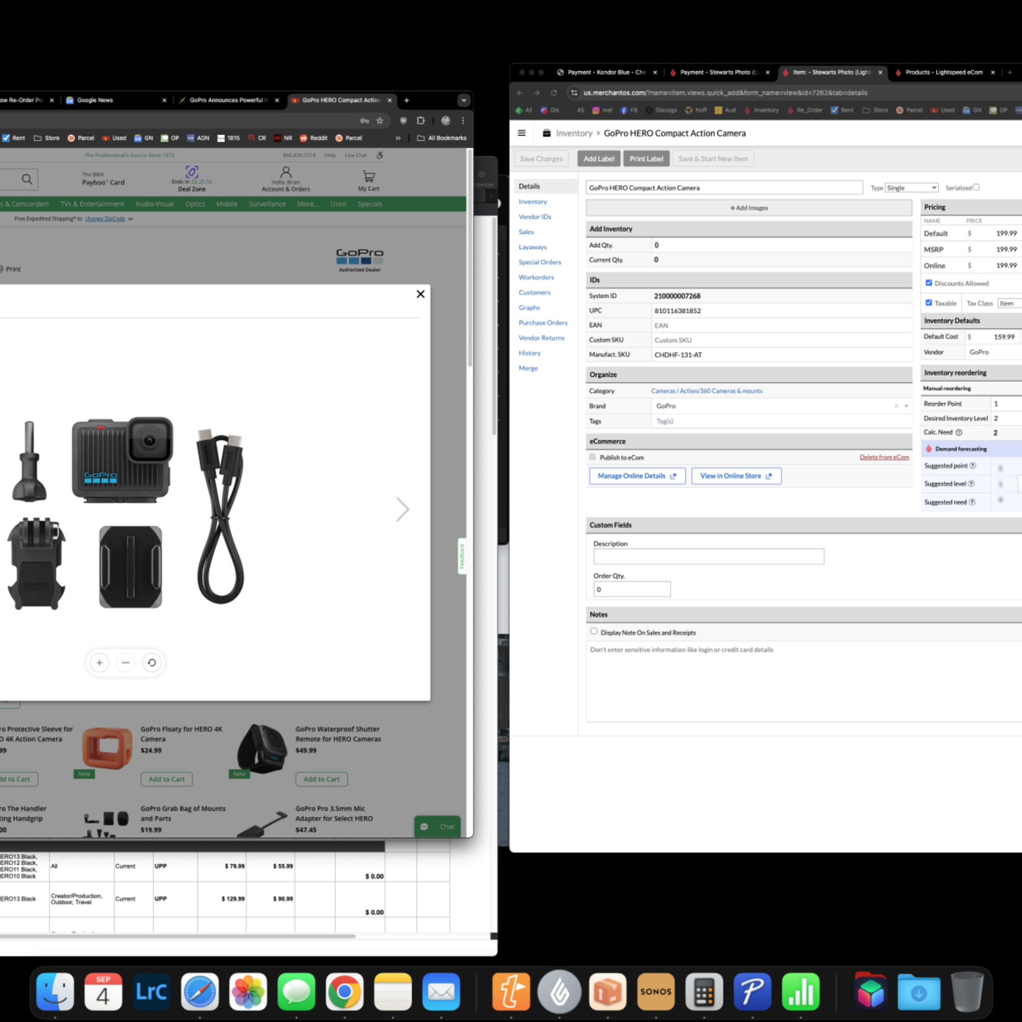Screen dimensions: 1022x1022
Task: Click the Suggested point help icon
Action: click(x=973, y=466)
